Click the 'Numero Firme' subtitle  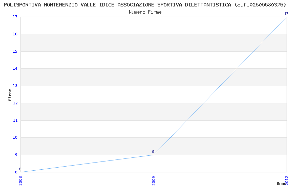[x=145, y=12]
